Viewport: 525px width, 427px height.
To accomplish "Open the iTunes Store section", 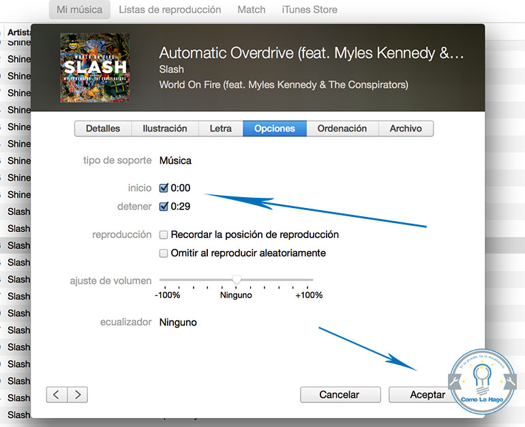I will [x=310, y=10].
